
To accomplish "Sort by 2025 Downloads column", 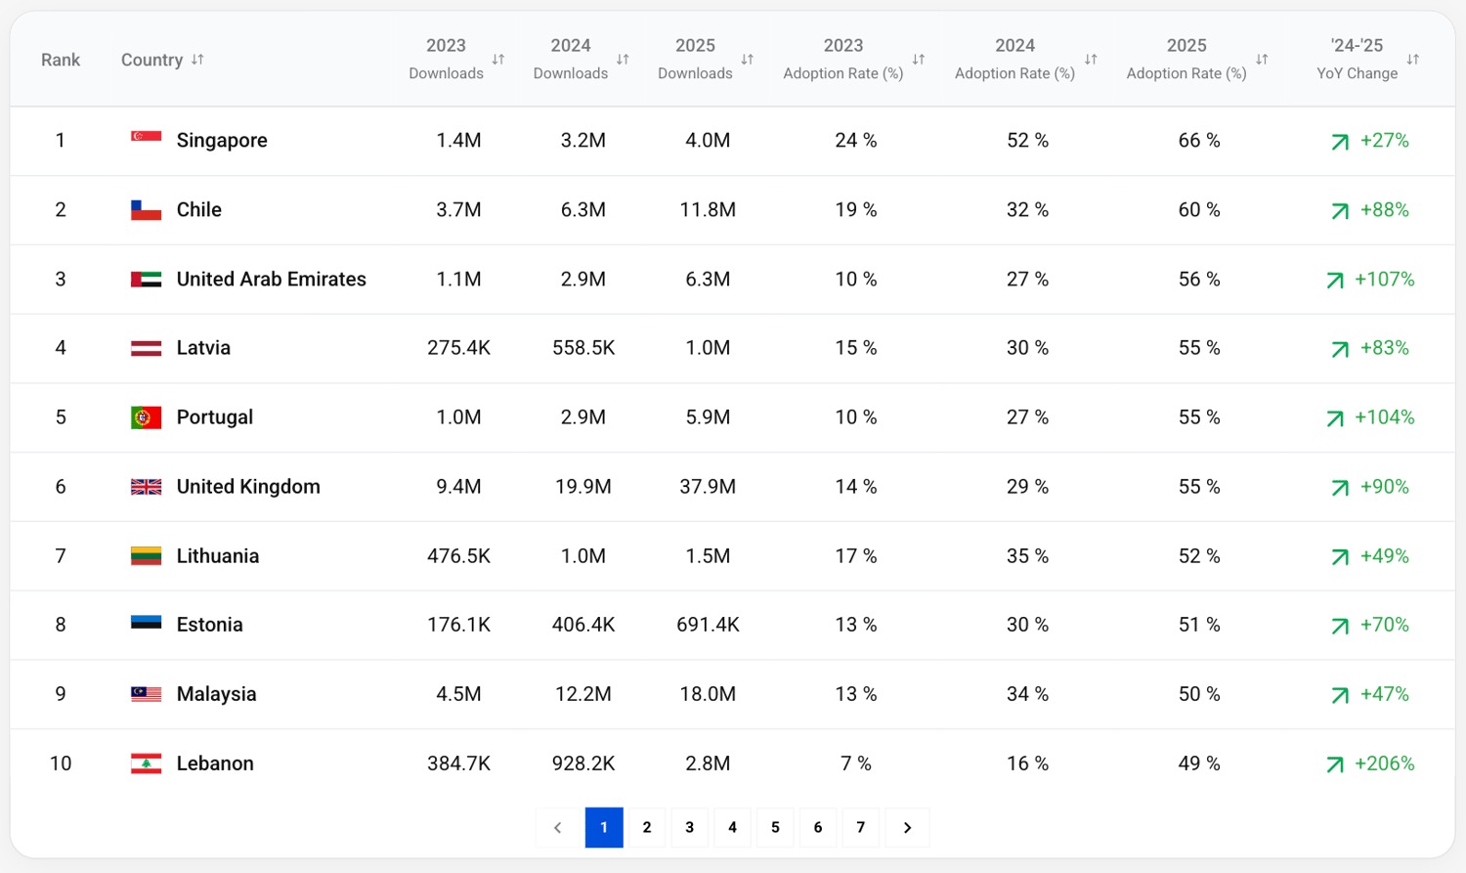I will 748,60.
